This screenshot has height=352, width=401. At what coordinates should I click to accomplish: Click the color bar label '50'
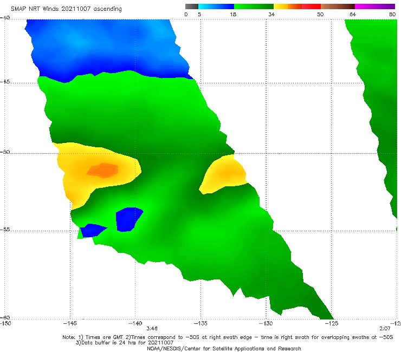[320, 15]
